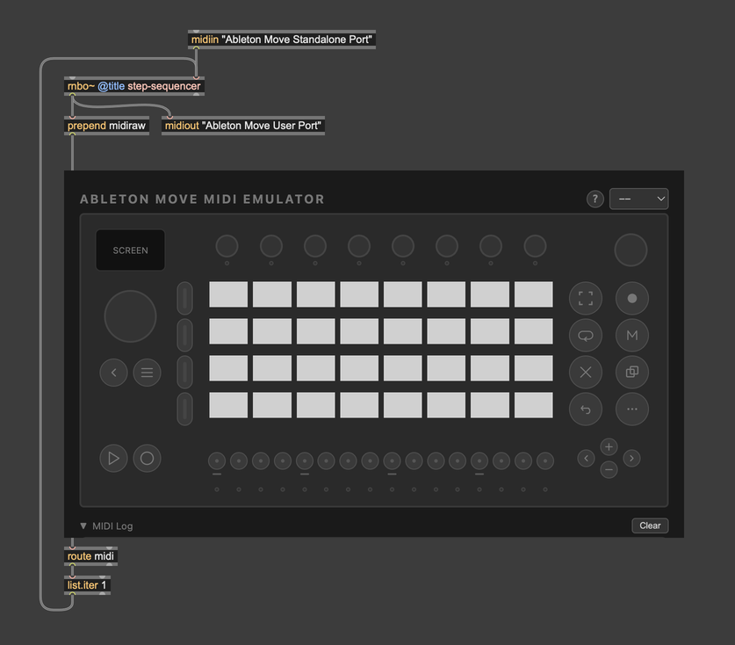Open the device dropdown showing dashes
Image resolution: width=735 pixels, height=645 pixels.
pos(638,199)
